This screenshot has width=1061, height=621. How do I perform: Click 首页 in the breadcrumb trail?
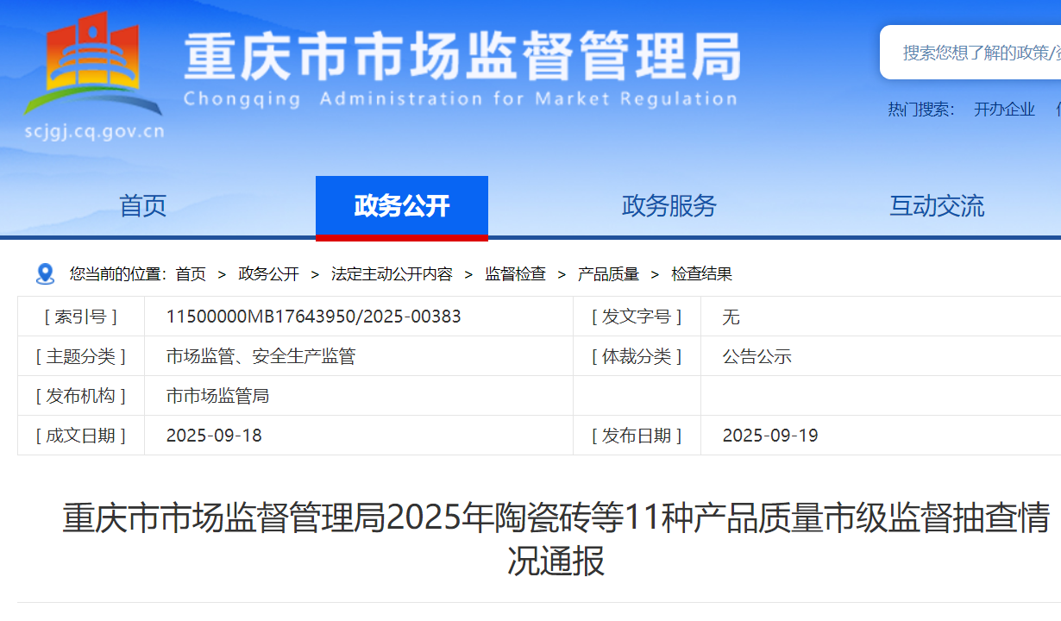point(191,274)
